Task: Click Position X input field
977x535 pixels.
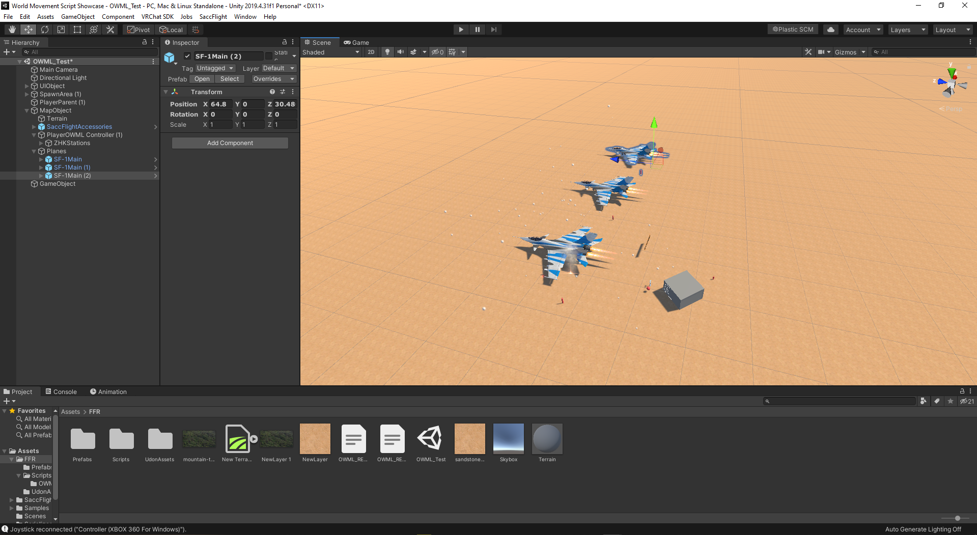Action: coord(220,104)
